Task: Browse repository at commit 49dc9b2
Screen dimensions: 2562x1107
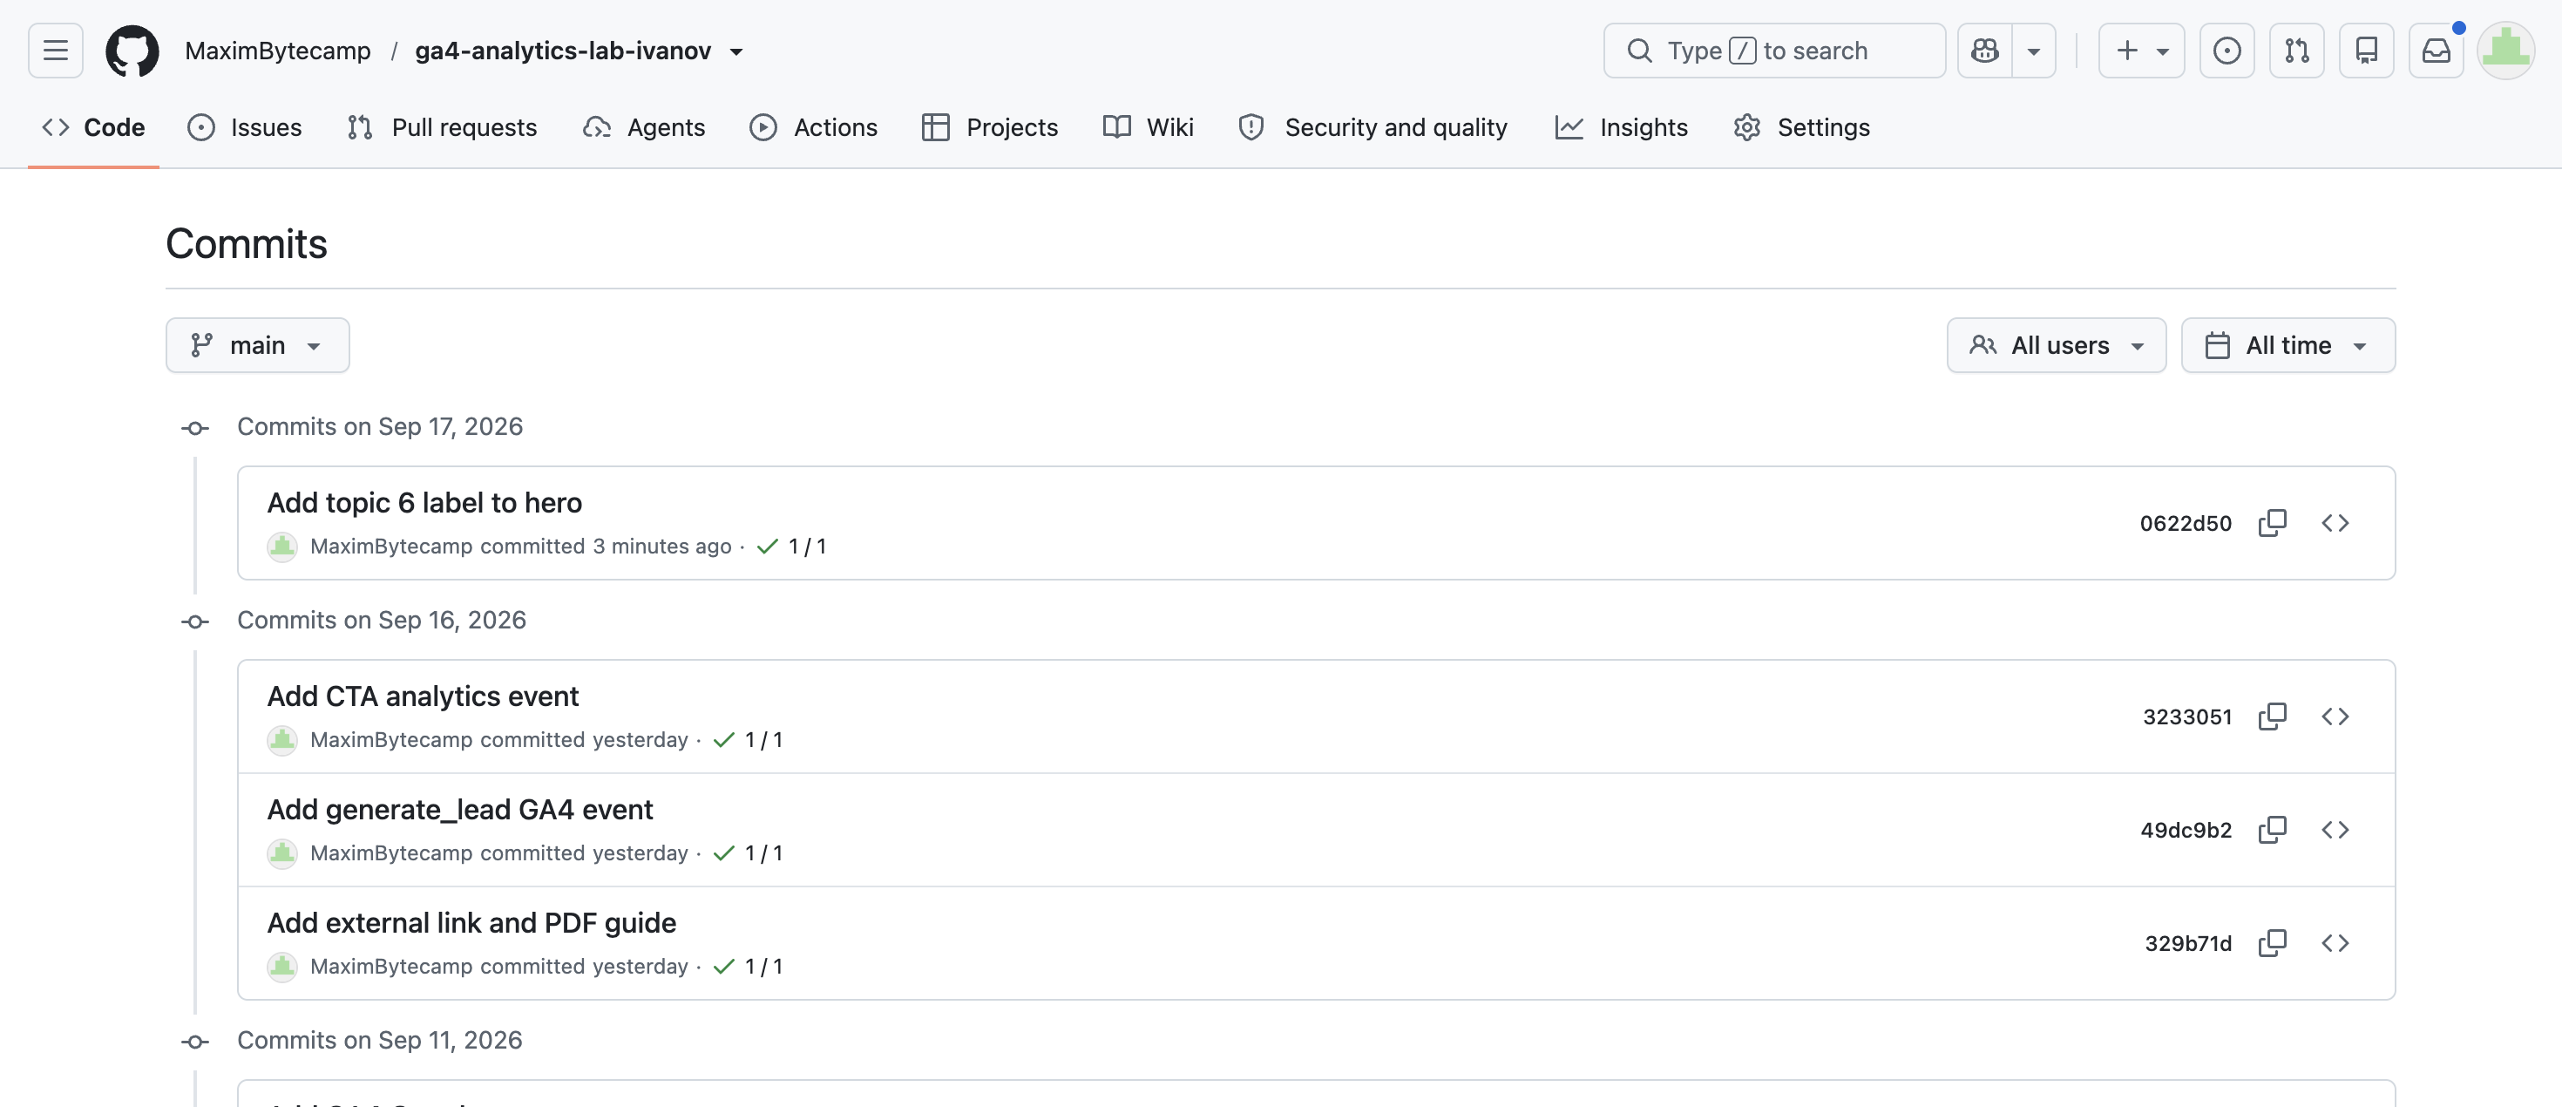Action: click(x=2335, y=831)
